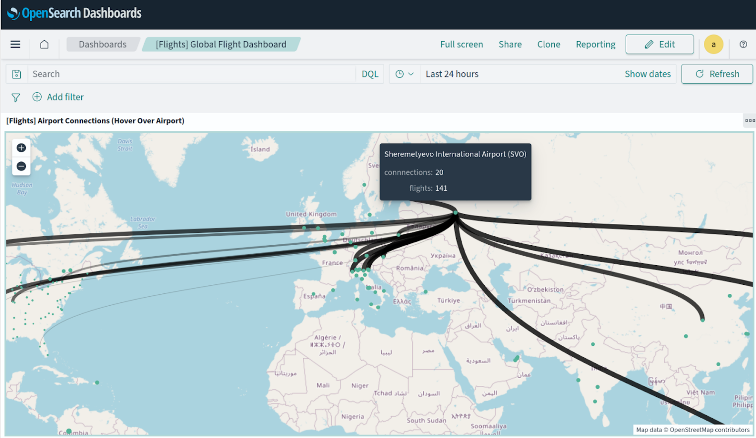Open the Reporting menu item
Screen dimensions: 756x438
(595, 44)
